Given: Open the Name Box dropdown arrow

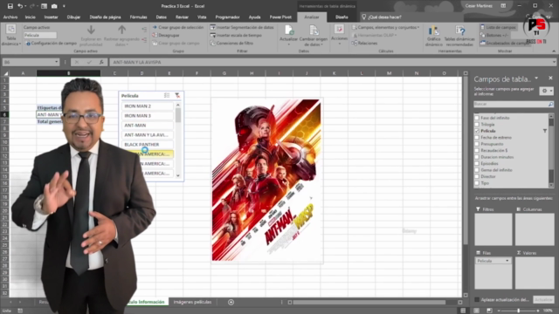Looking at the screenshot, I should tap(56, 62).
